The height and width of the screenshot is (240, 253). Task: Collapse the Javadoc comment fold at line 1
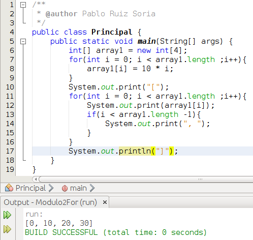pyautogui.click(x=23, y=5)
